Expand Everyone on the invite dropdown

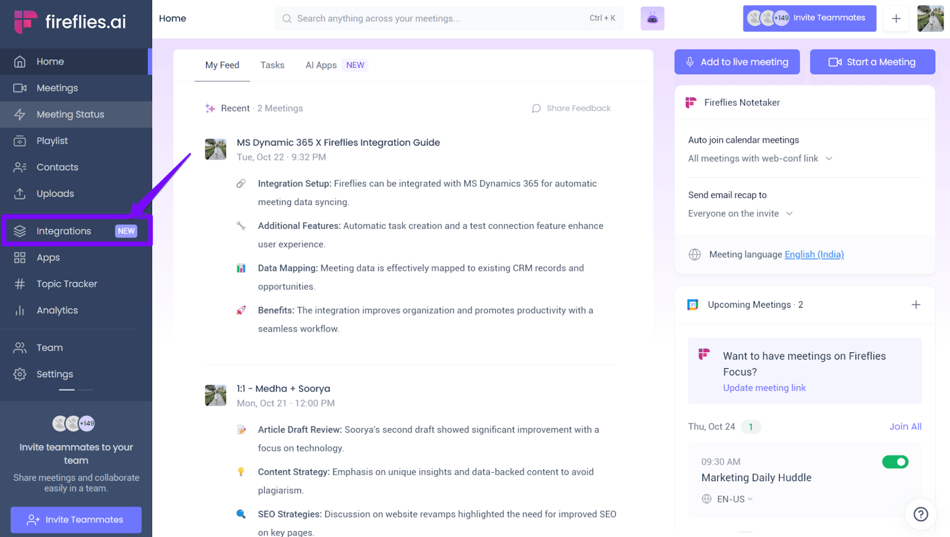pyautogui.click(x=740, y=214)
